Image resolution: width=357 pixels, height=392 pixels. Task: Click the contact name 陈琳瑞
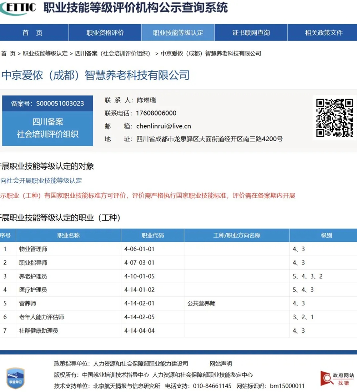tap(146, 100)
